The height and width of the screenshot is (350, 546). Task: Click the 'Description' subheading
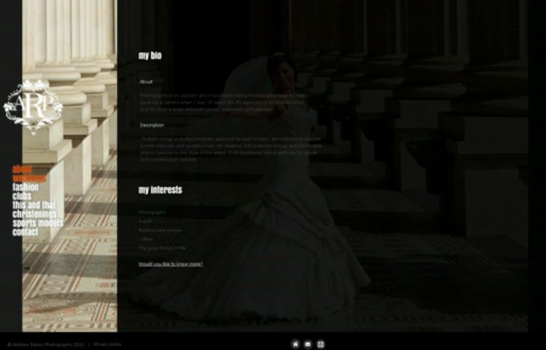152,125
